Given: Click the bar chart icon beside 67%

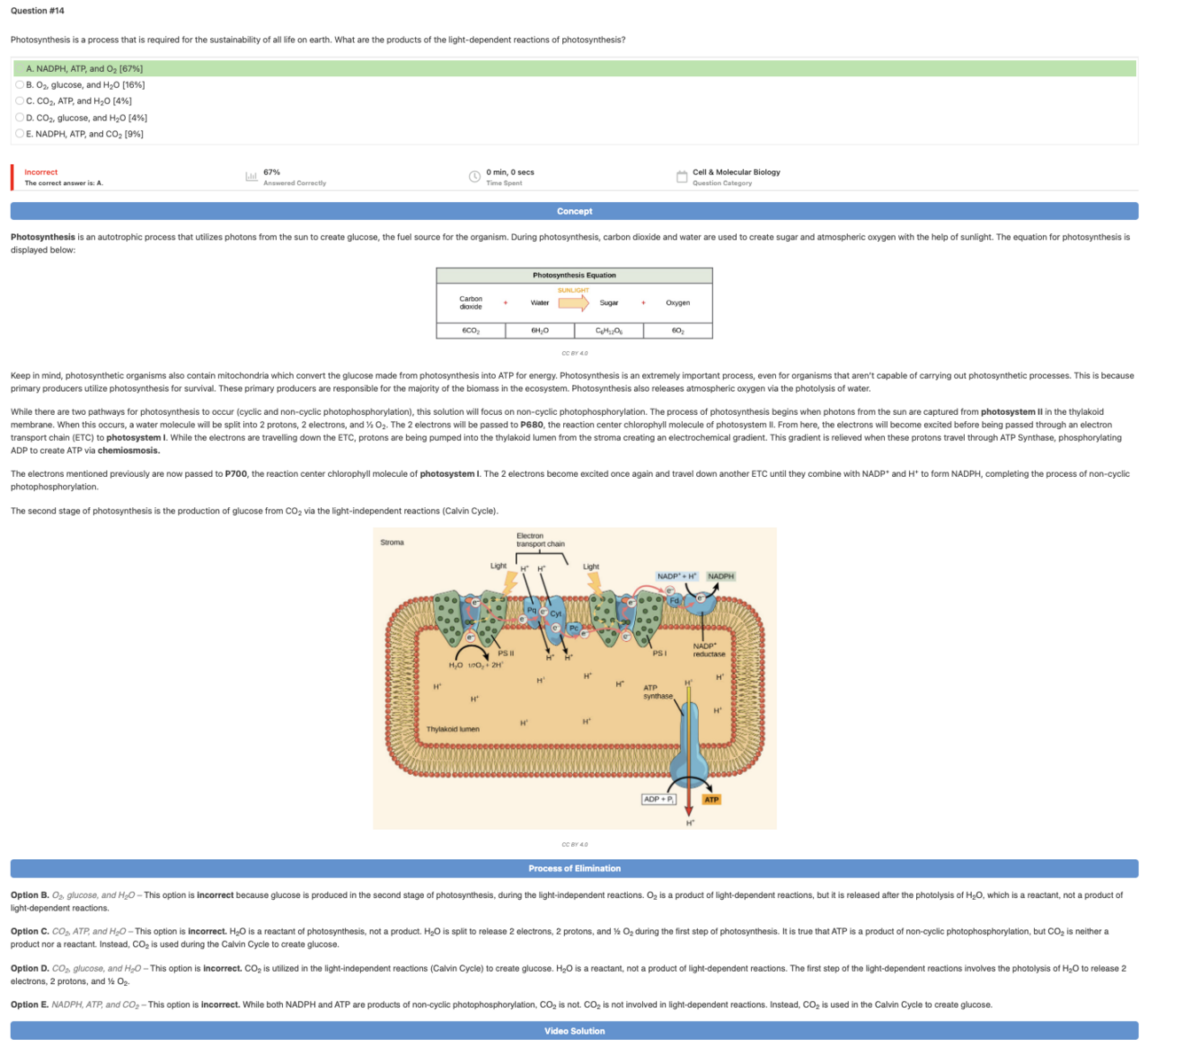Looking at the screenshot, I should [x=251, y=176].
